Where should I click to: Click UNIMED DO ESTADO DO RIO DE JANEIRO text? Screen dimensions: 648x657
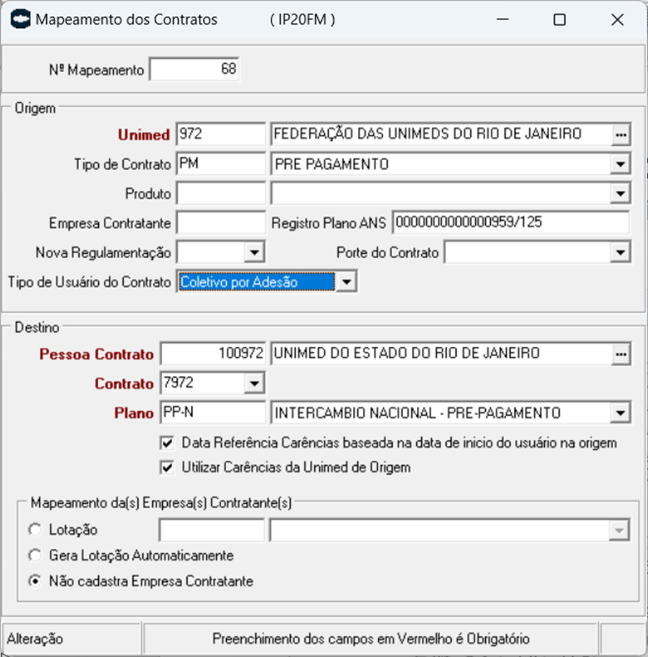tap(407, 354)
